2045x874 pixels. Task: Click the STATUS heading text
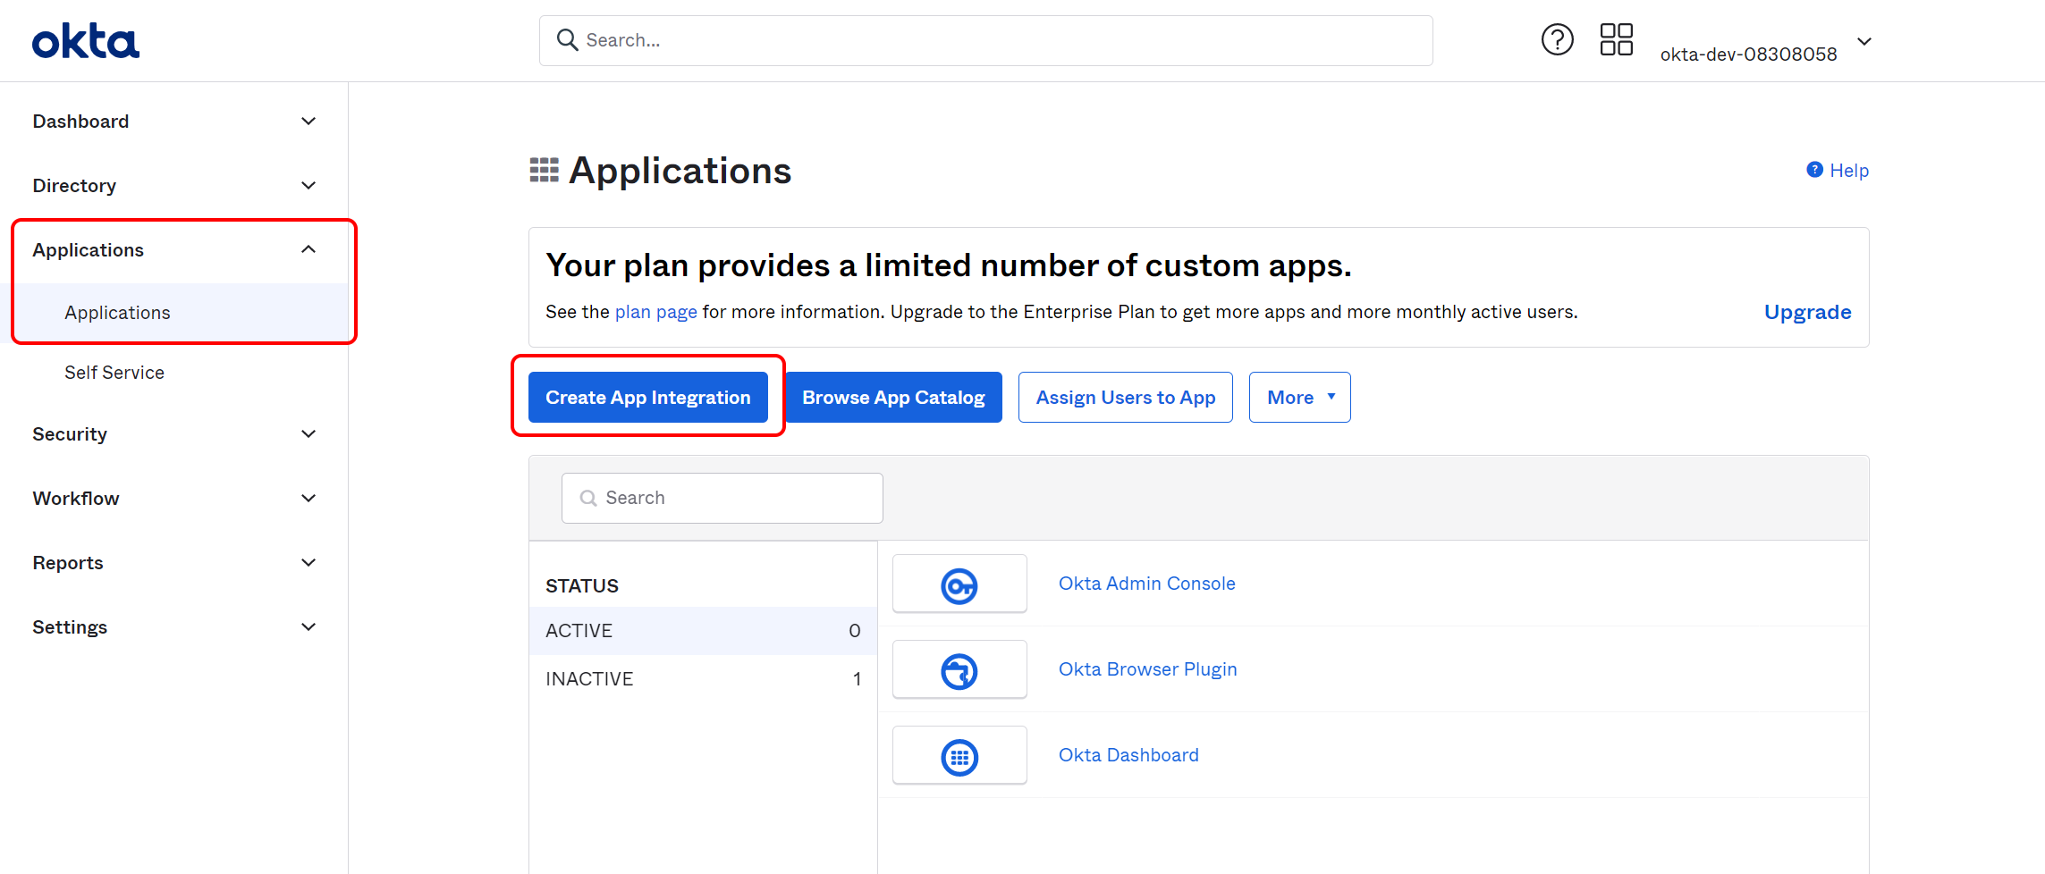click(582, 586)
